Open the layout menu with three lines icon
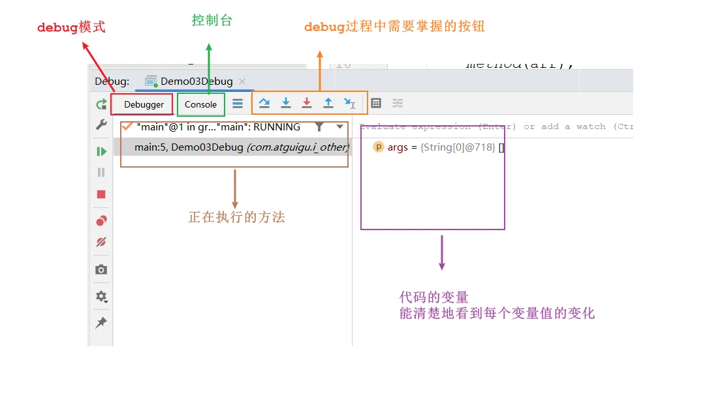 (238, 104)
